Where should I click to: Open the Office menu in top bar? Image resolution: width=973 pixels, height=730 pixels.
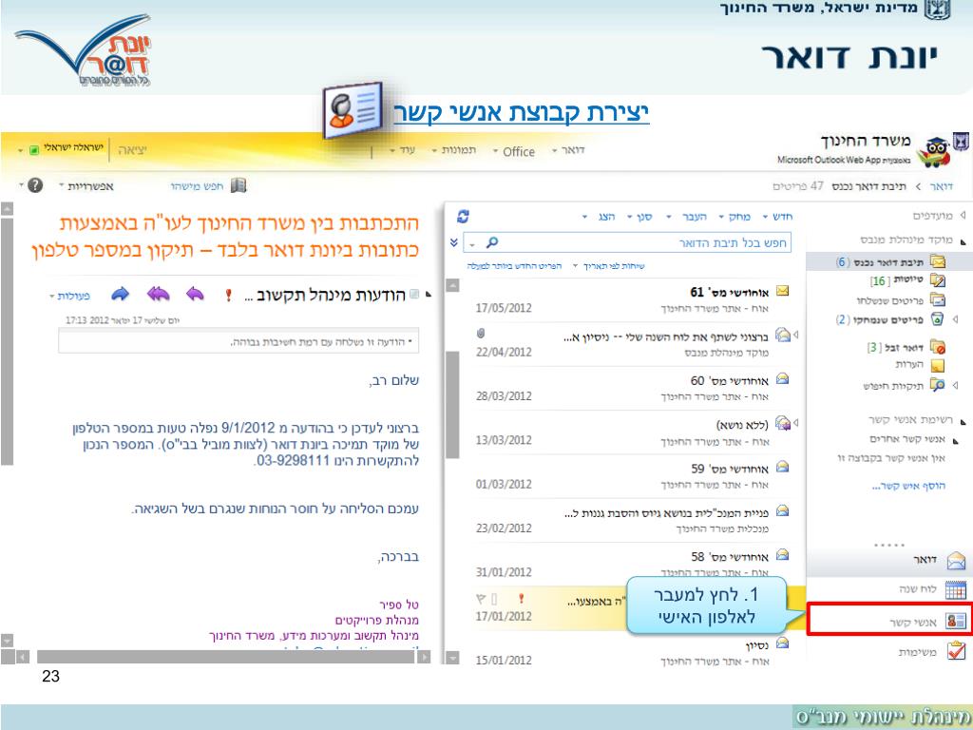click(x=514, y=151)
